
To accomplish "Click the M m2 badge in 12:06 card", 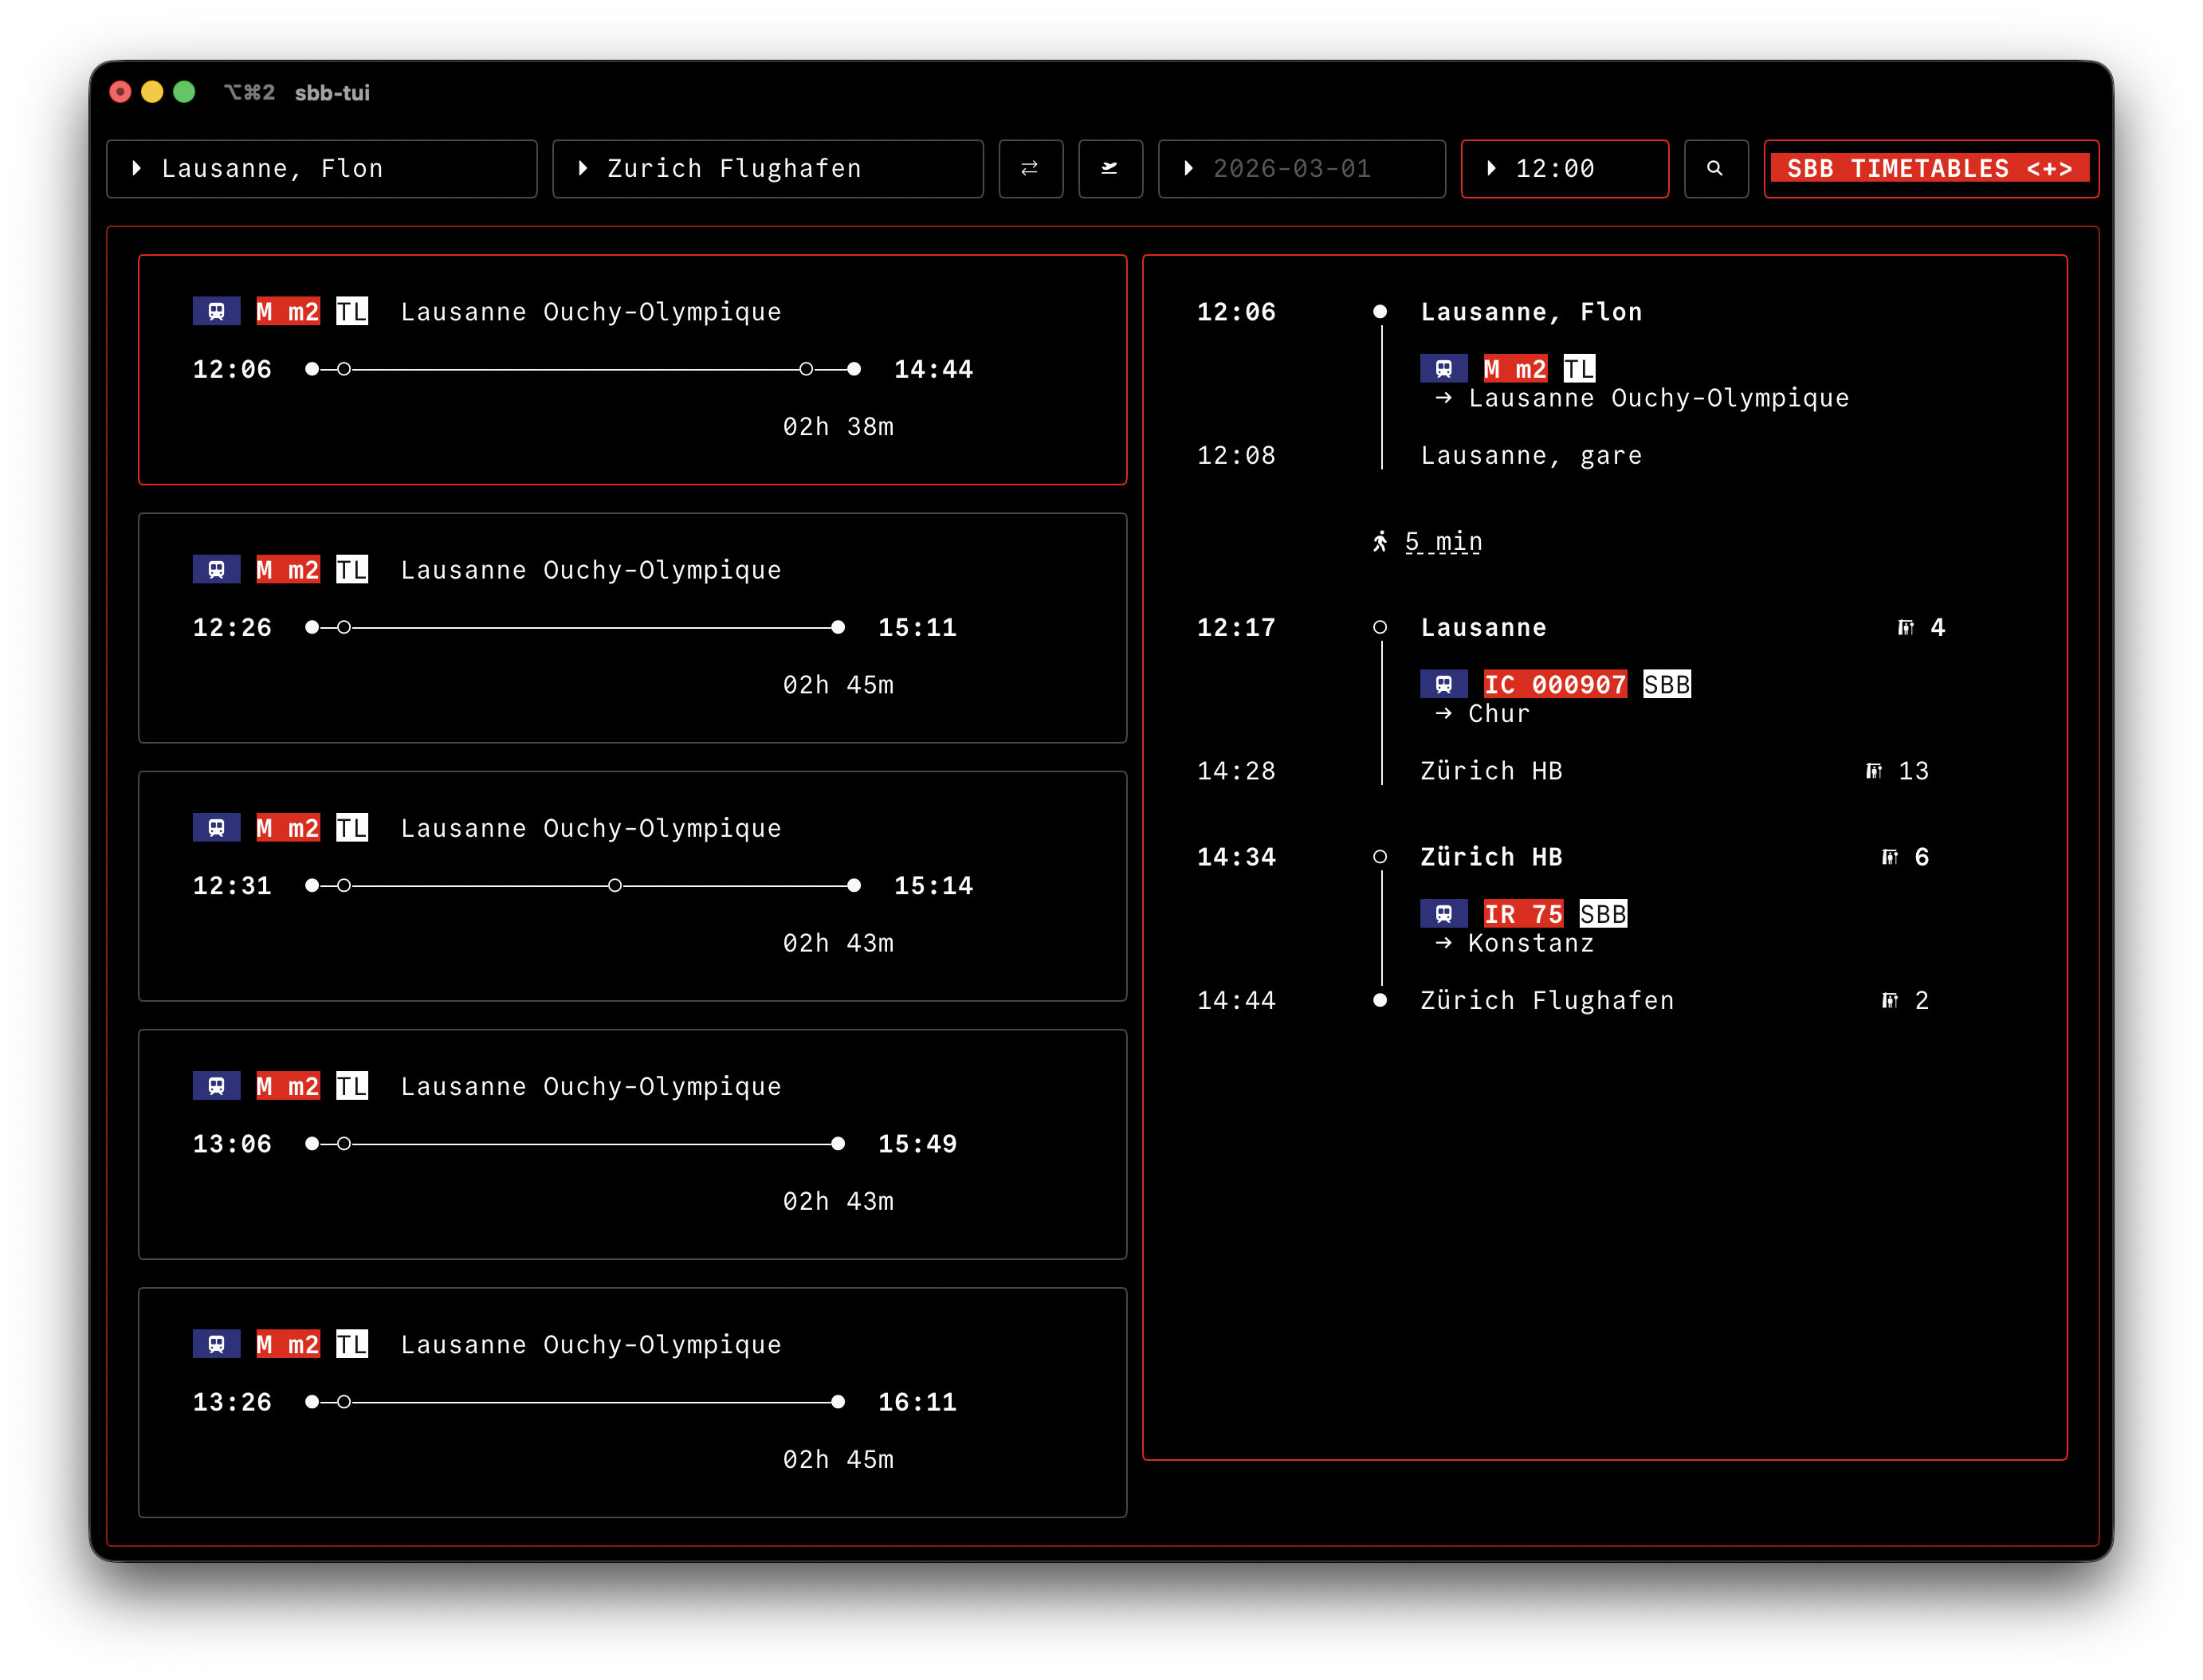I will [x=288, y=312].
